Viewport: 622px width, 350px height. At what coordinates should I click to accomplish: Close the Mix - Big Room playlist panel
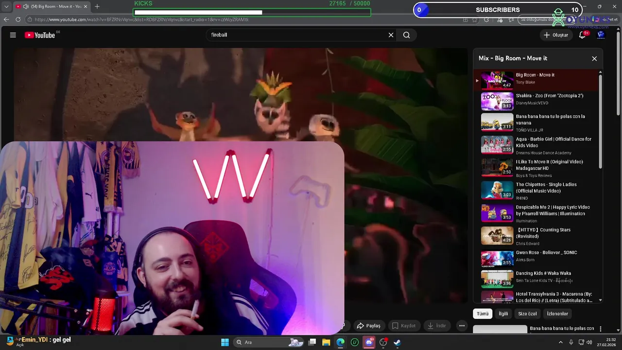[x=594, y=58]
